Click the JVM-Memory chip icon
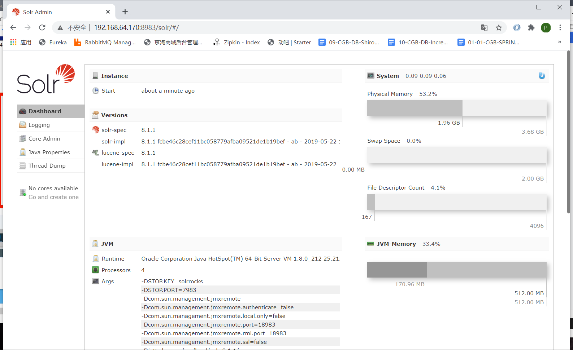This screenshot has width=573, height=350. tap(371, 244)
